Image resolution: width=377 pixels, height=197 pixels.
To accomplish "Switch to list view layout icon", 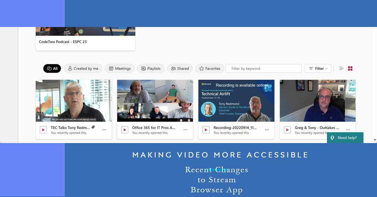I will coord(341,68).
